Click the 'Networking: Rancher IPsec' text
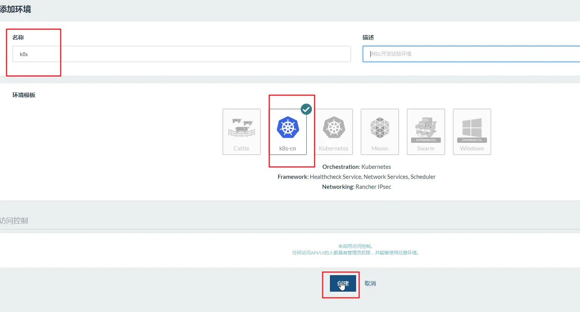Screen dimensions: 580x312 coord(356,187)
